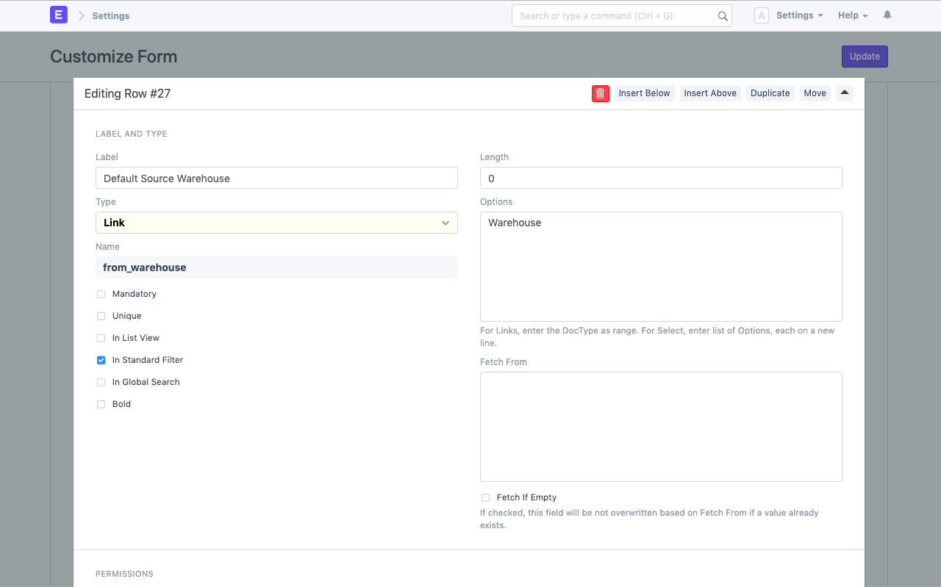Check the Unique option

[101, 316]
